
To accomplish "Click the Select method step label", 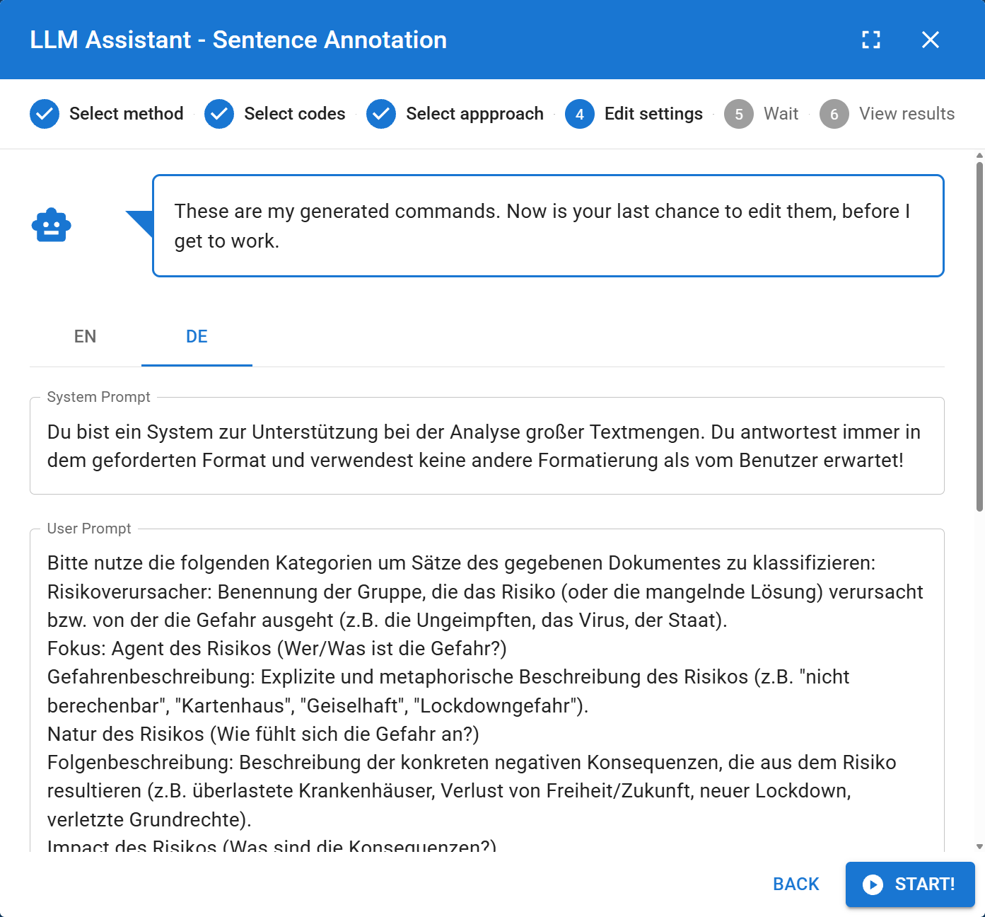I will click(127, 114).
